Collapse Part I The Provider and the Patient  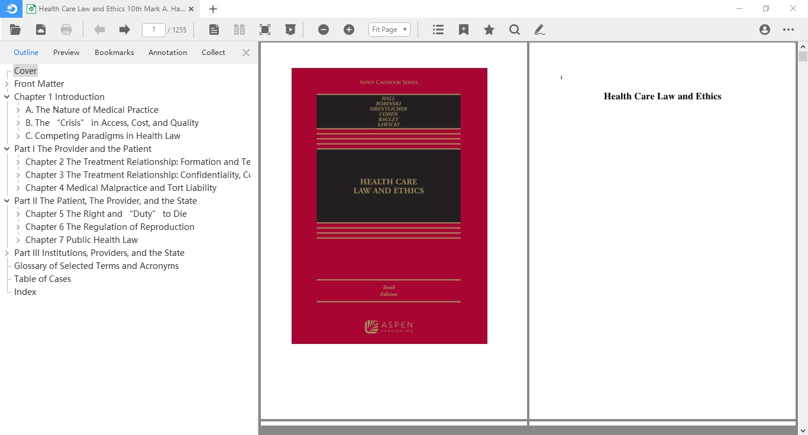7,149
